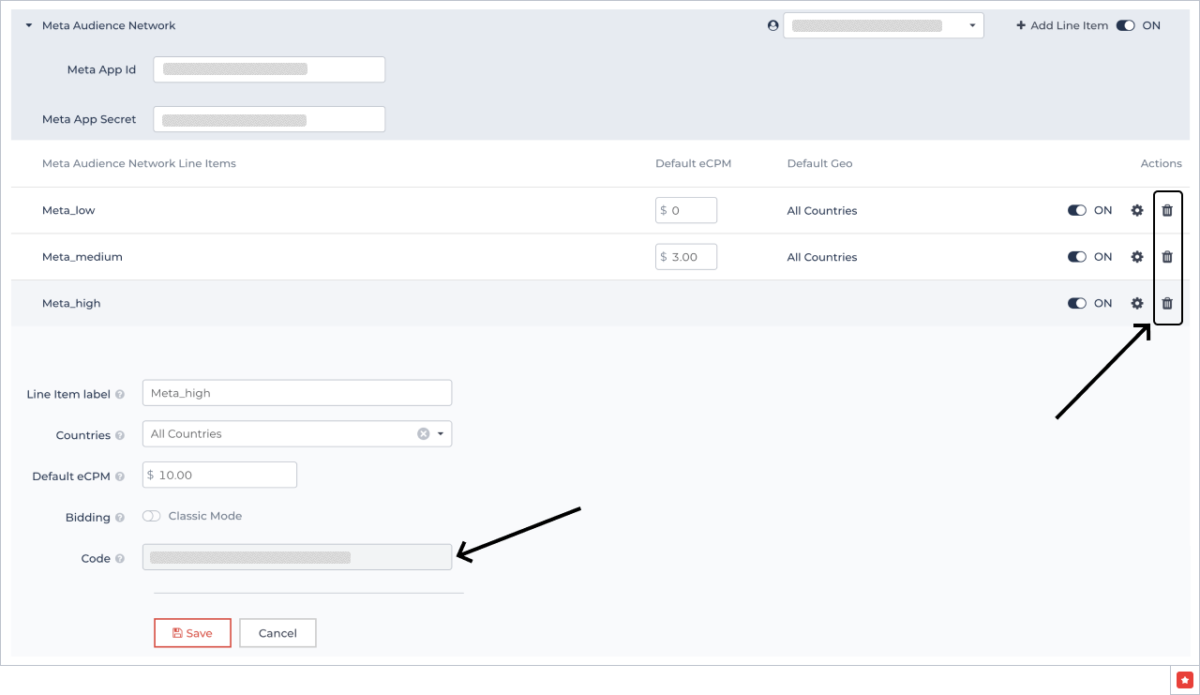Click the user account icon in the header

click(x=772, y=25)
